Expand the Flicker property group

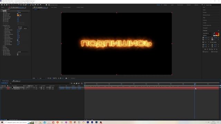[2, 46]
